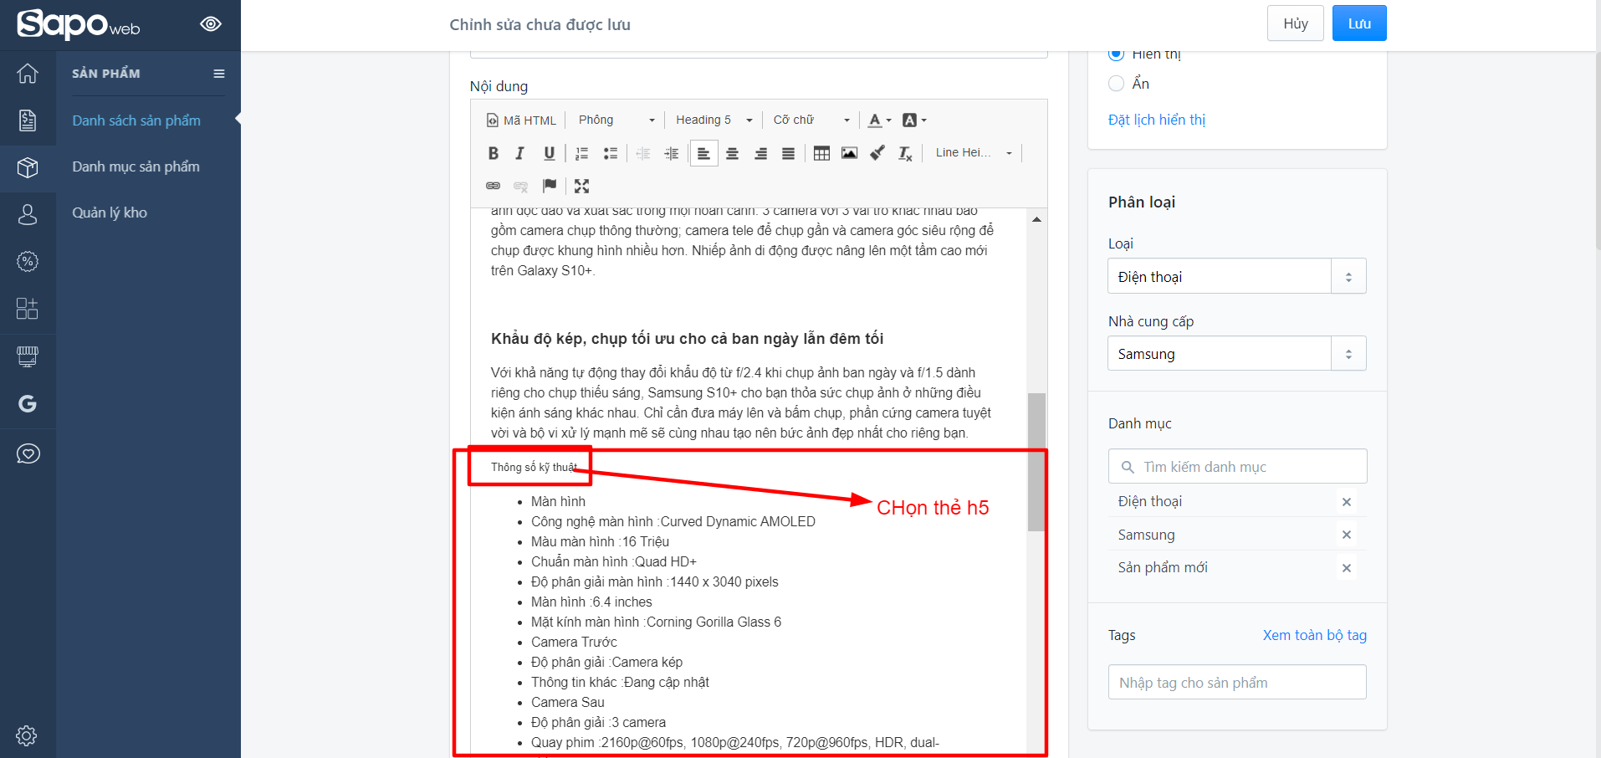The width and height of the screenshot is (1601, 758).
Task: Align text to the right
Action: click(x=760, y=153)
